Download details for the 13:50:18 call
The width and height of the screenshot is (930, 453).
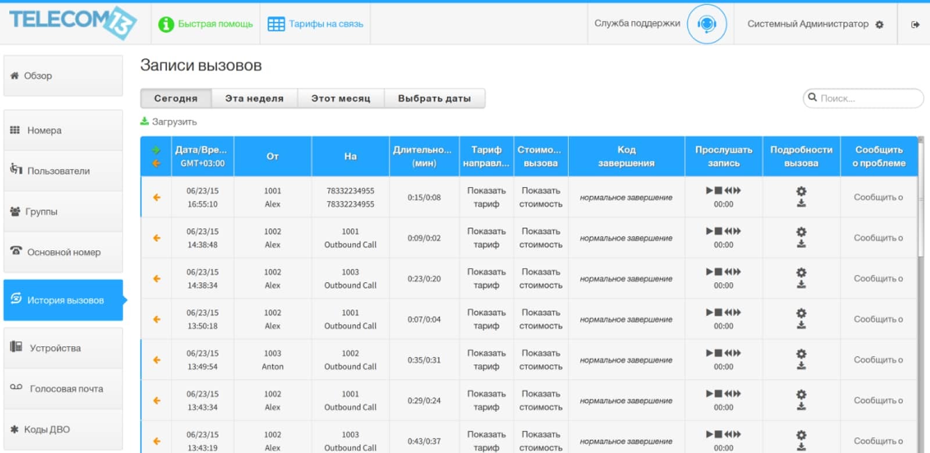tap(801, 325)
